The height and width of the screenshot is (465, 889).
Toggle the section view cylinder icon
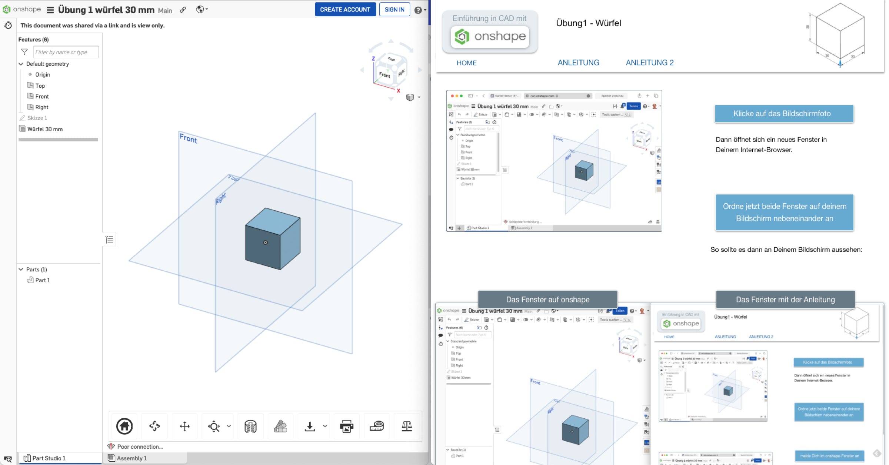tap(250, 426)
